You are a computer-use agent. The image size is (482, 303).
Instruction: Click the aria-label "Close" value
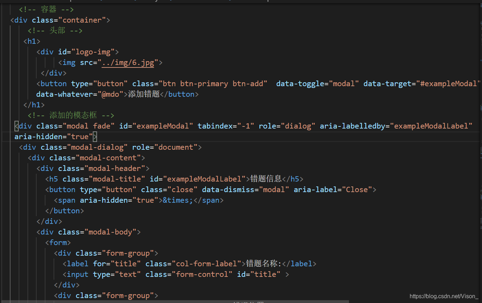point(357,190)
